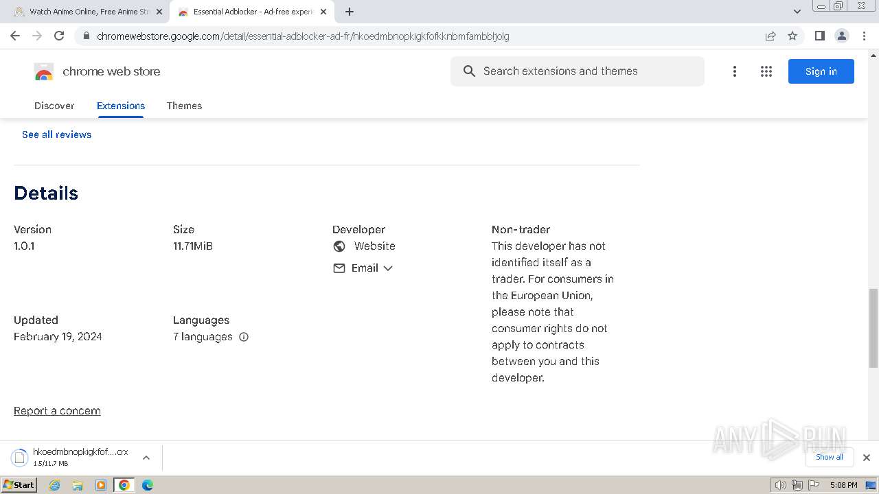Click the email envelope icon
Viewport: 879px width, 494px height.
pyautogui.click(x=339, y=268)
